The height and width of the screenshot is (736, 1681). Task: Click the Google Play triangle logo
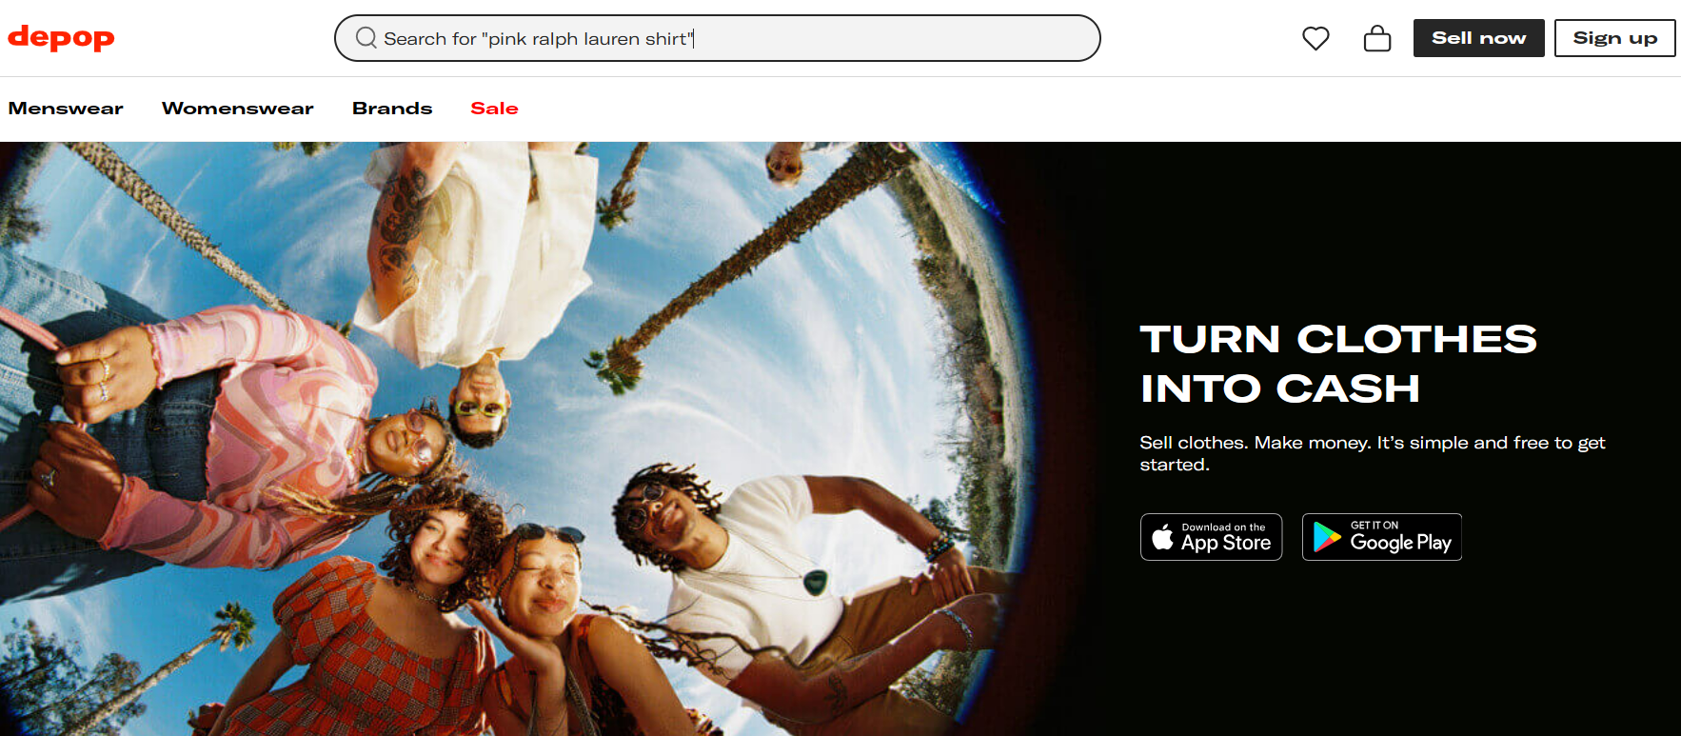[1327, 537]
